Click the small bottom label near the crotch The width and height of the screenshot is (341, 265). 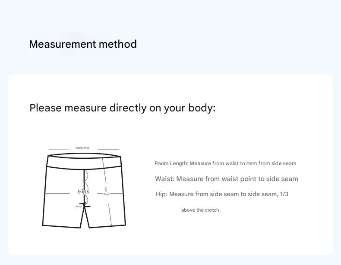(78, 207)
